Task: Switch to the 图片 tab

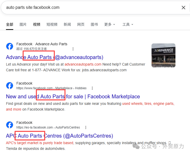Action: click(x=23, y=24)
